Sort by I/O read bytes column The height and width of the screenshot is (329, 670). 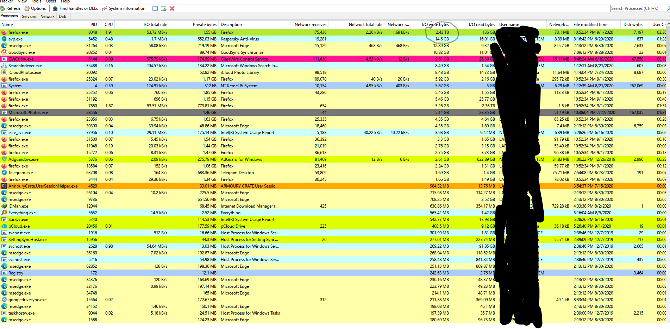474,25
